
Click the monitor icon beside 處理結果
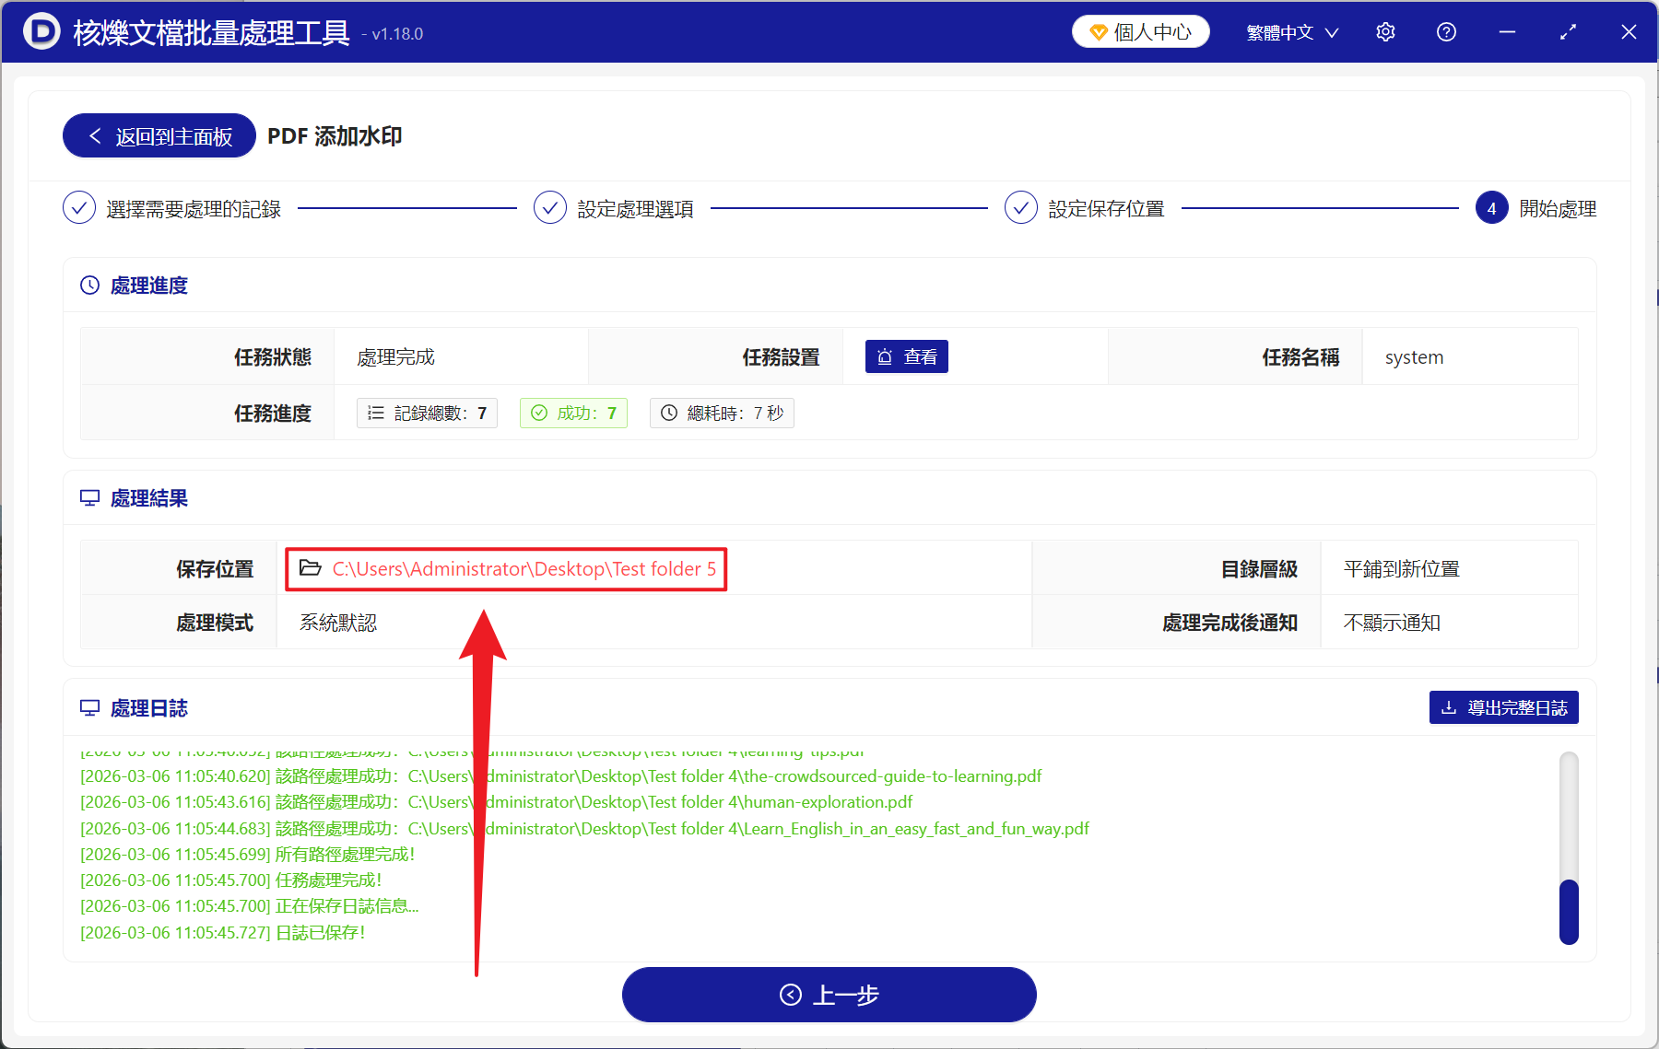pos(89,497)
